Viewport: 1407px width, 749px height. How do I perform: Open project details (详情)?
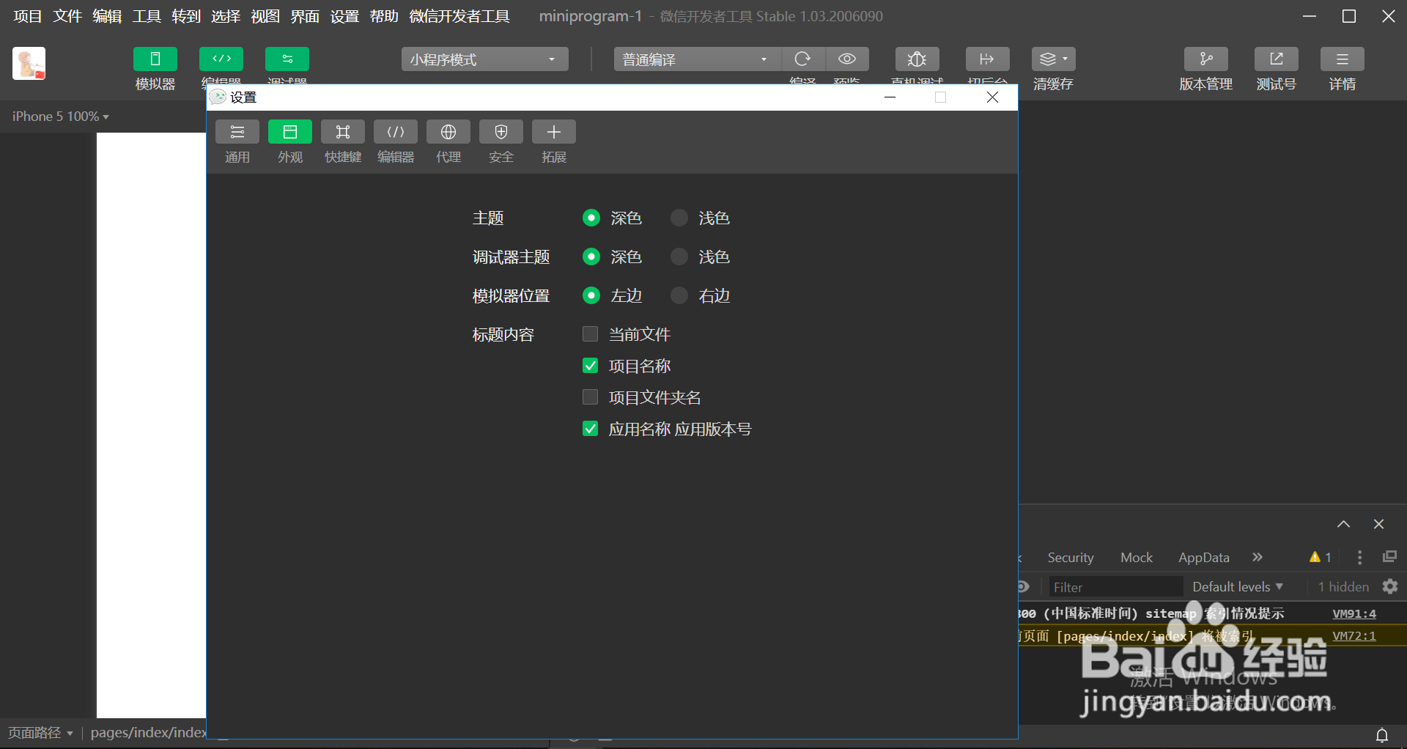coord(1342,59)
